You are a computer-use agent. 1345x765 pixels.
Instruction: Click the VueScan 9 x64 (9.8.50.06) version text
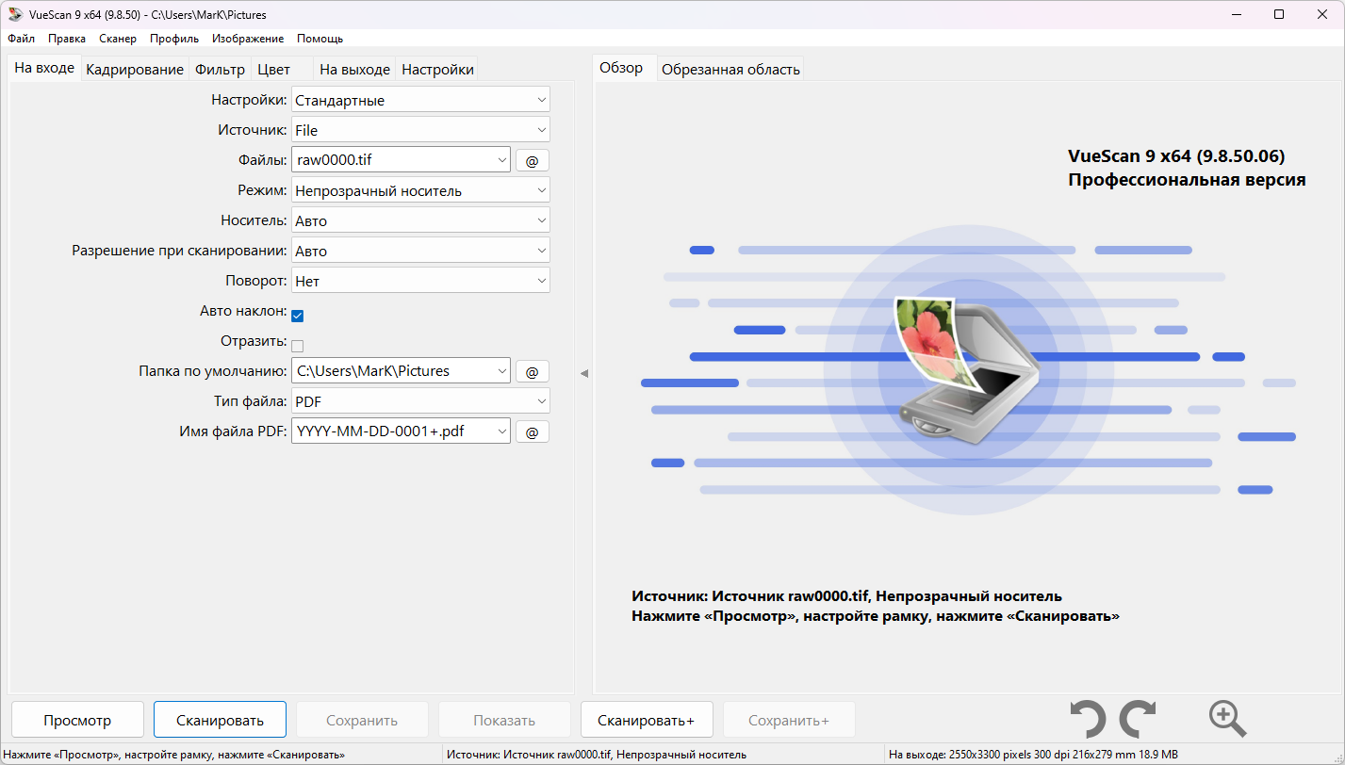point(1176,156)
